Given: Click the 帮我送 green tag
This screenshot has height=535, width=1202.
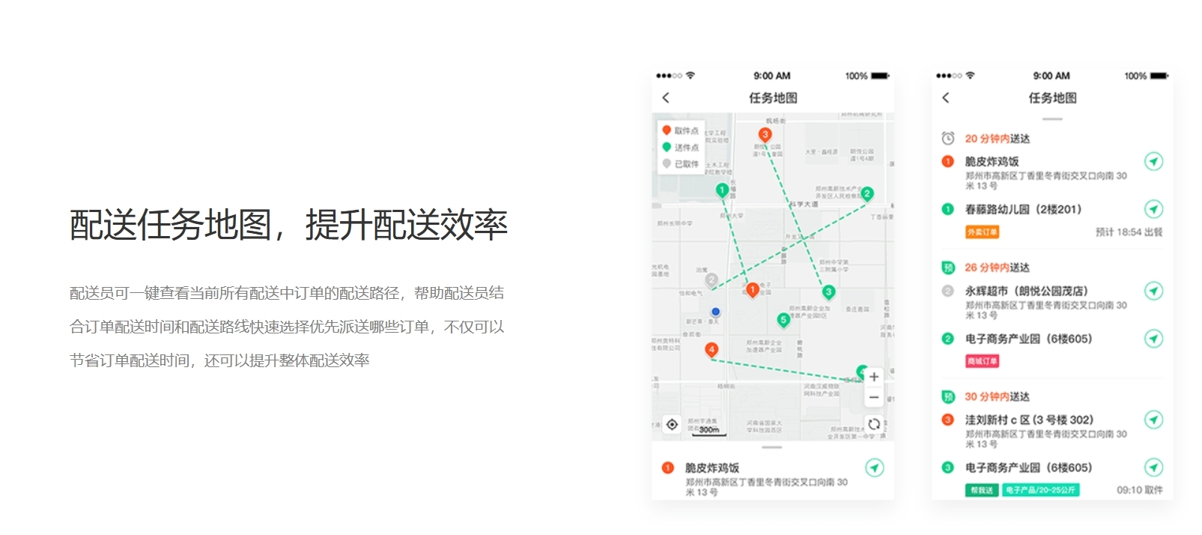Looking at the screenshot, I should click(981, 490).
